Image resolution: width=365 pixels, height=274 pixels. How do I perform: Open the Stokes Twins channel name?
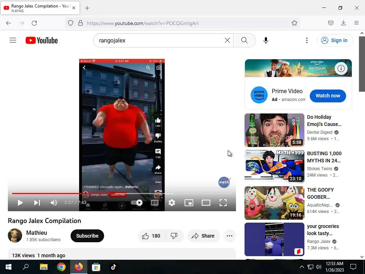pyautogui.click(x=320, y=168)
